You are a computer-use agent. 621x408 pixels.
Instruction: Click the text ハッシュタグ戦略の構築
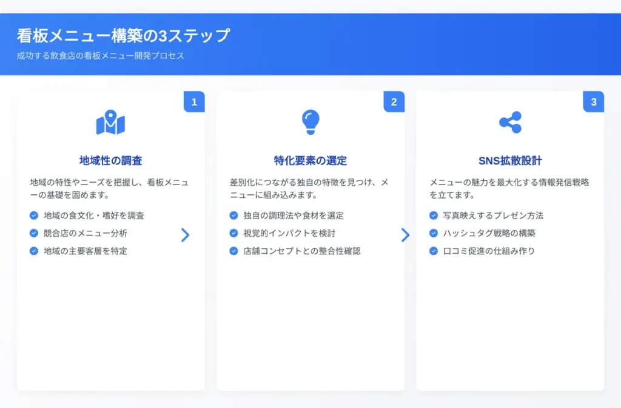pyautogui.click(x=489, y=233)
